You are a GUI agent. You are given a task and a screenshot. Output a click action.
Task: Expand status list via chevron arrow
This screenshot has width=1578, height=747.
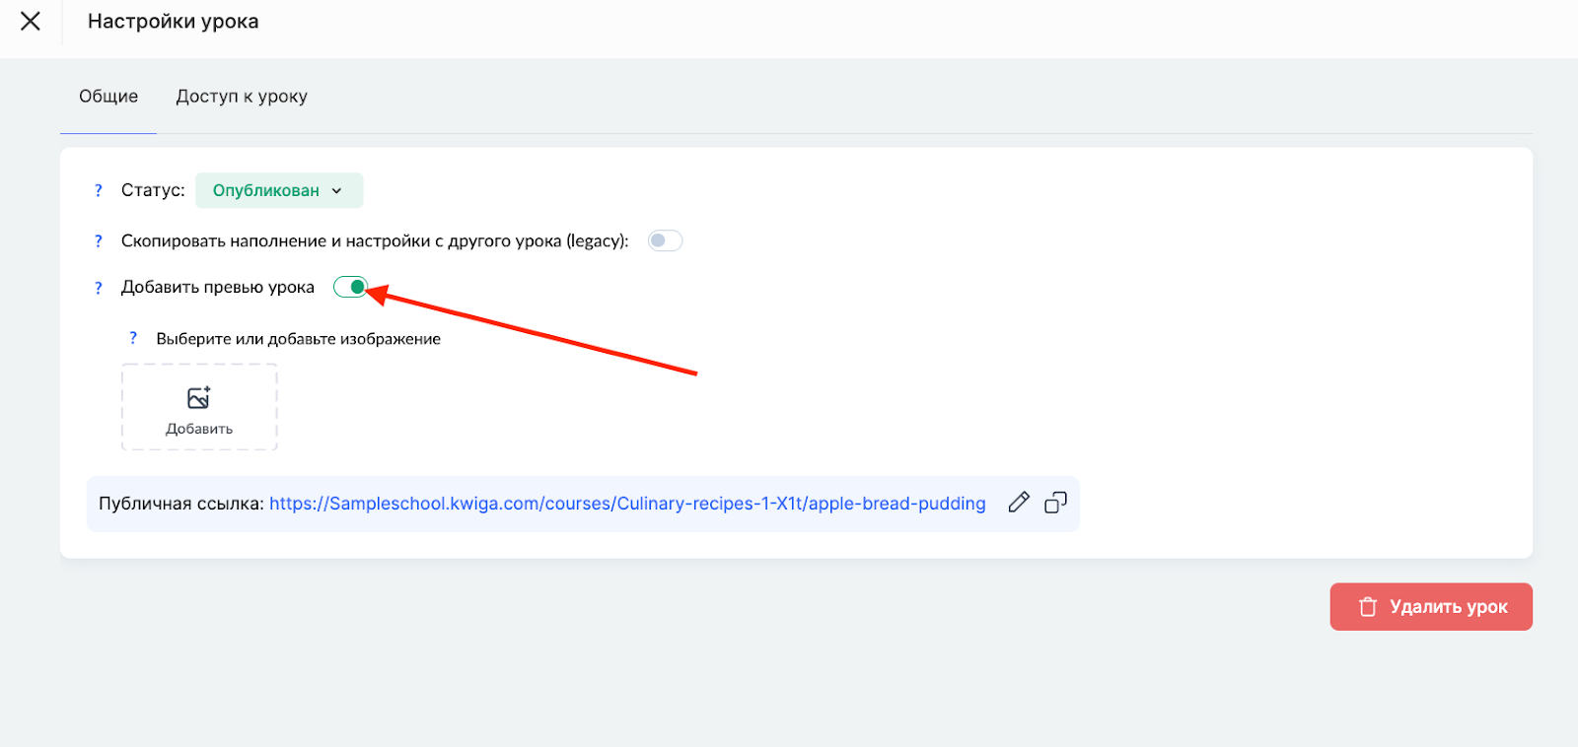pos(337,191)
